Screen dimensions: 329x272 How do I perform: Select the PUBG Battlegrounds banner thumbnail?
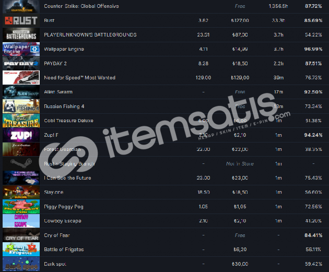tap(21, 35)
